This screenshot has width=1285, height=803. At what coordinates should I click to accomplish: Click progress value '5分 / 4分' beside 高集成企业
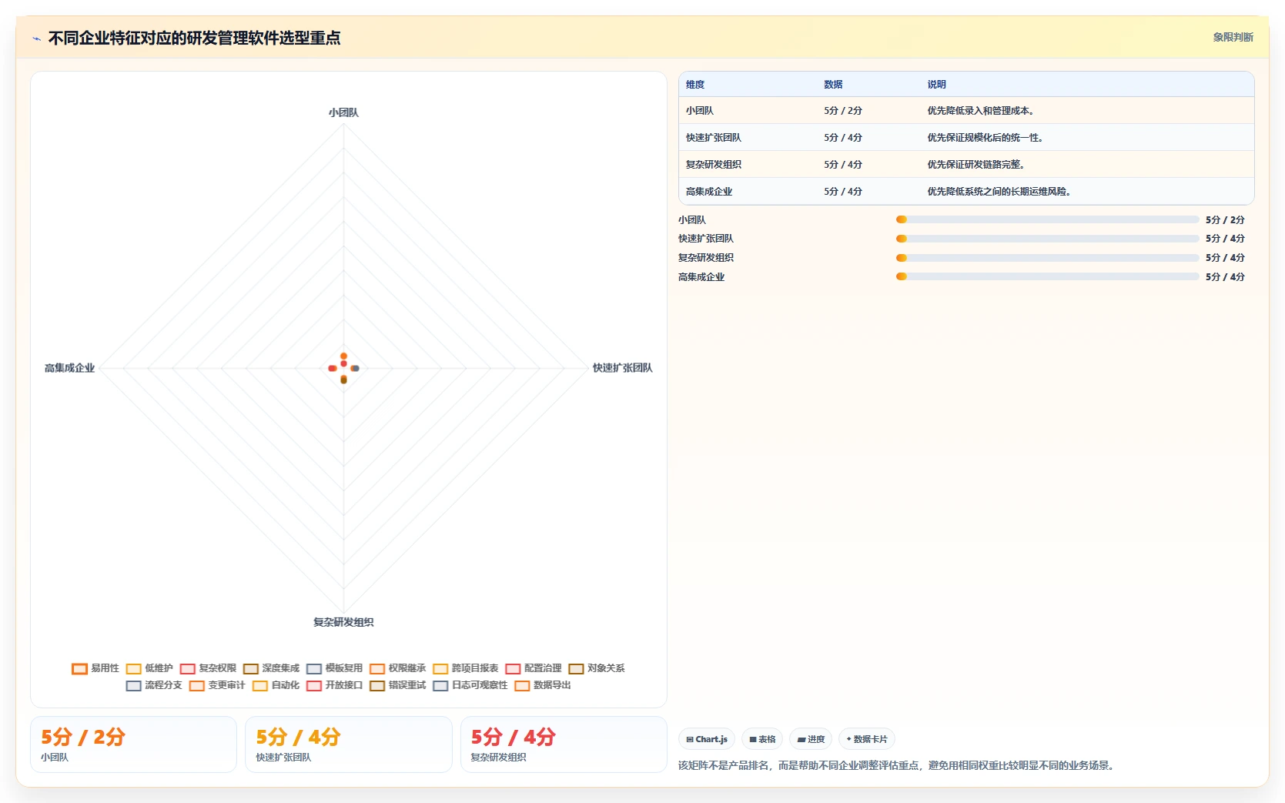point(1225,277)
